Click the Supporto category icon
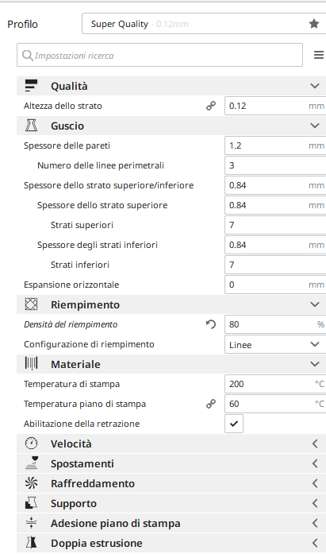Viewport: 326px width, 554px height. [x=32, y=503]
